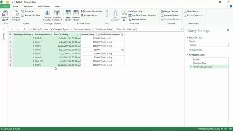The width and height of the screenshot is (233, 131).
Task: Open the All Properties link
Action: pyautogui.click(x=195, y=50)
